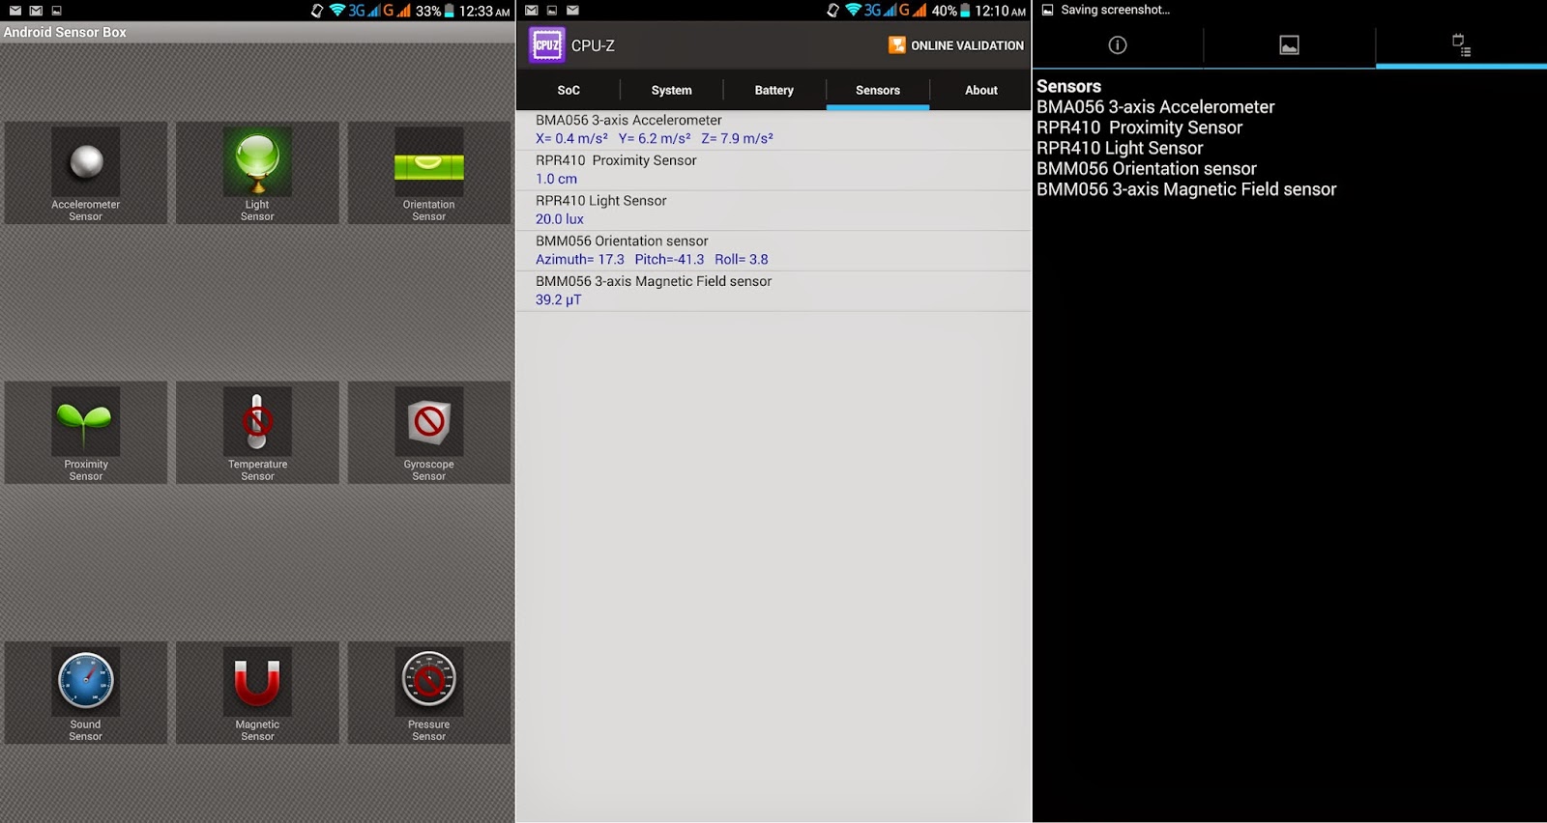Click the CPU-Z app title text

click(593, 45)
